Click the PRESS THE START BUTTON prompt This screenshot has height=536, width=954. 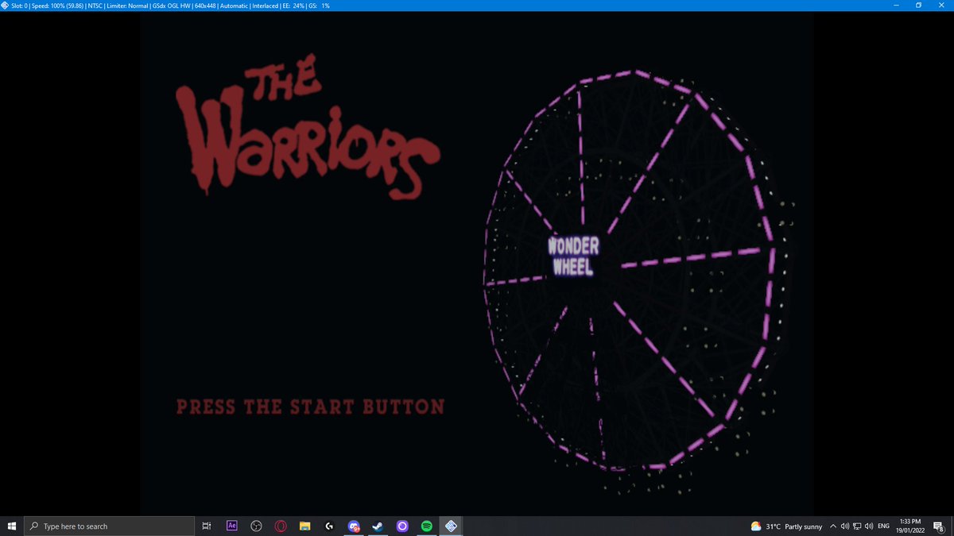pyautogui.click(x=310, y=407)
